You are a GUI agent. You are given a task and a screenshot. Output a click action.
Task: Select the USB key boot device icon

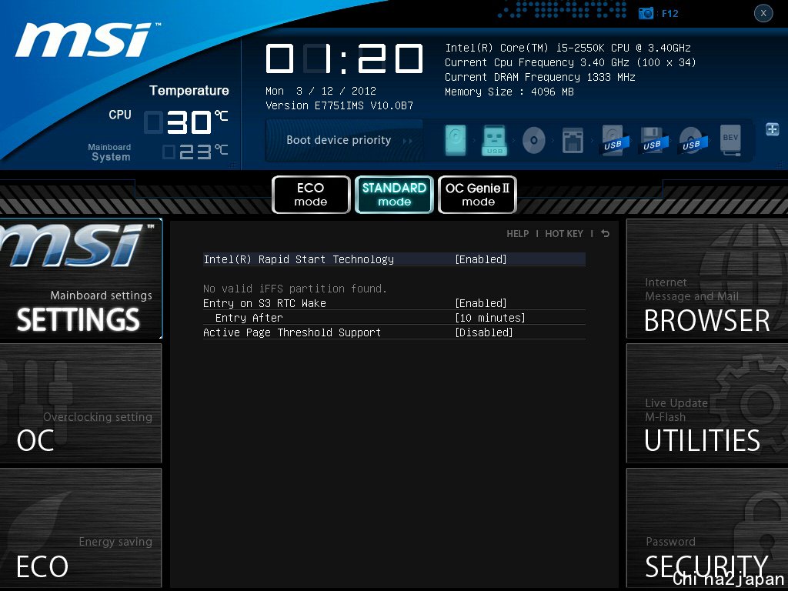pyautogui.click(x=494, y=140)
